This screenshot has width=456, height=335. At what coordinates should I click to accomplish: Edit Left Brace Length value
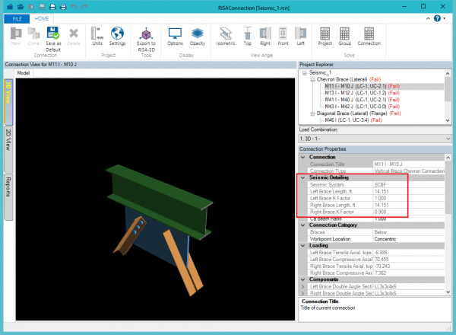coord(409,191)
